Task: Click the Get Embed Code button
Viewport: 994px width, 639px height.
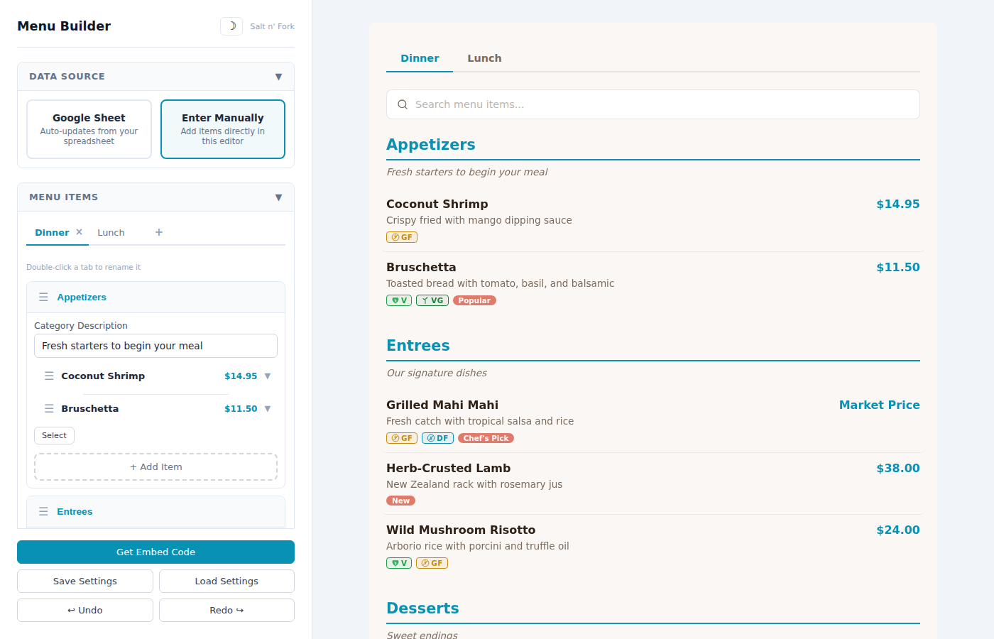Action: point(155,552)
